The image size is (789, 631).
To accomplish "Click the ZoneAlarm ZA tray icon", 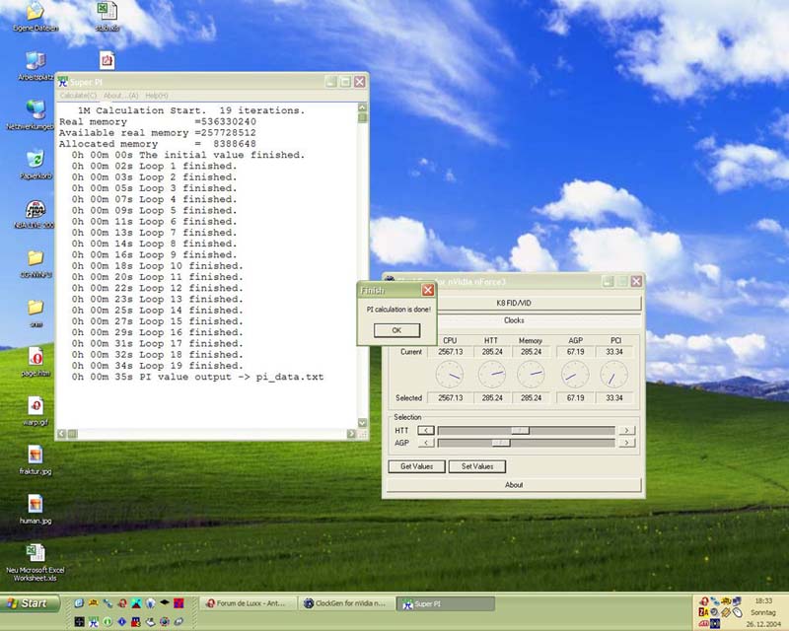I will 703,612.
